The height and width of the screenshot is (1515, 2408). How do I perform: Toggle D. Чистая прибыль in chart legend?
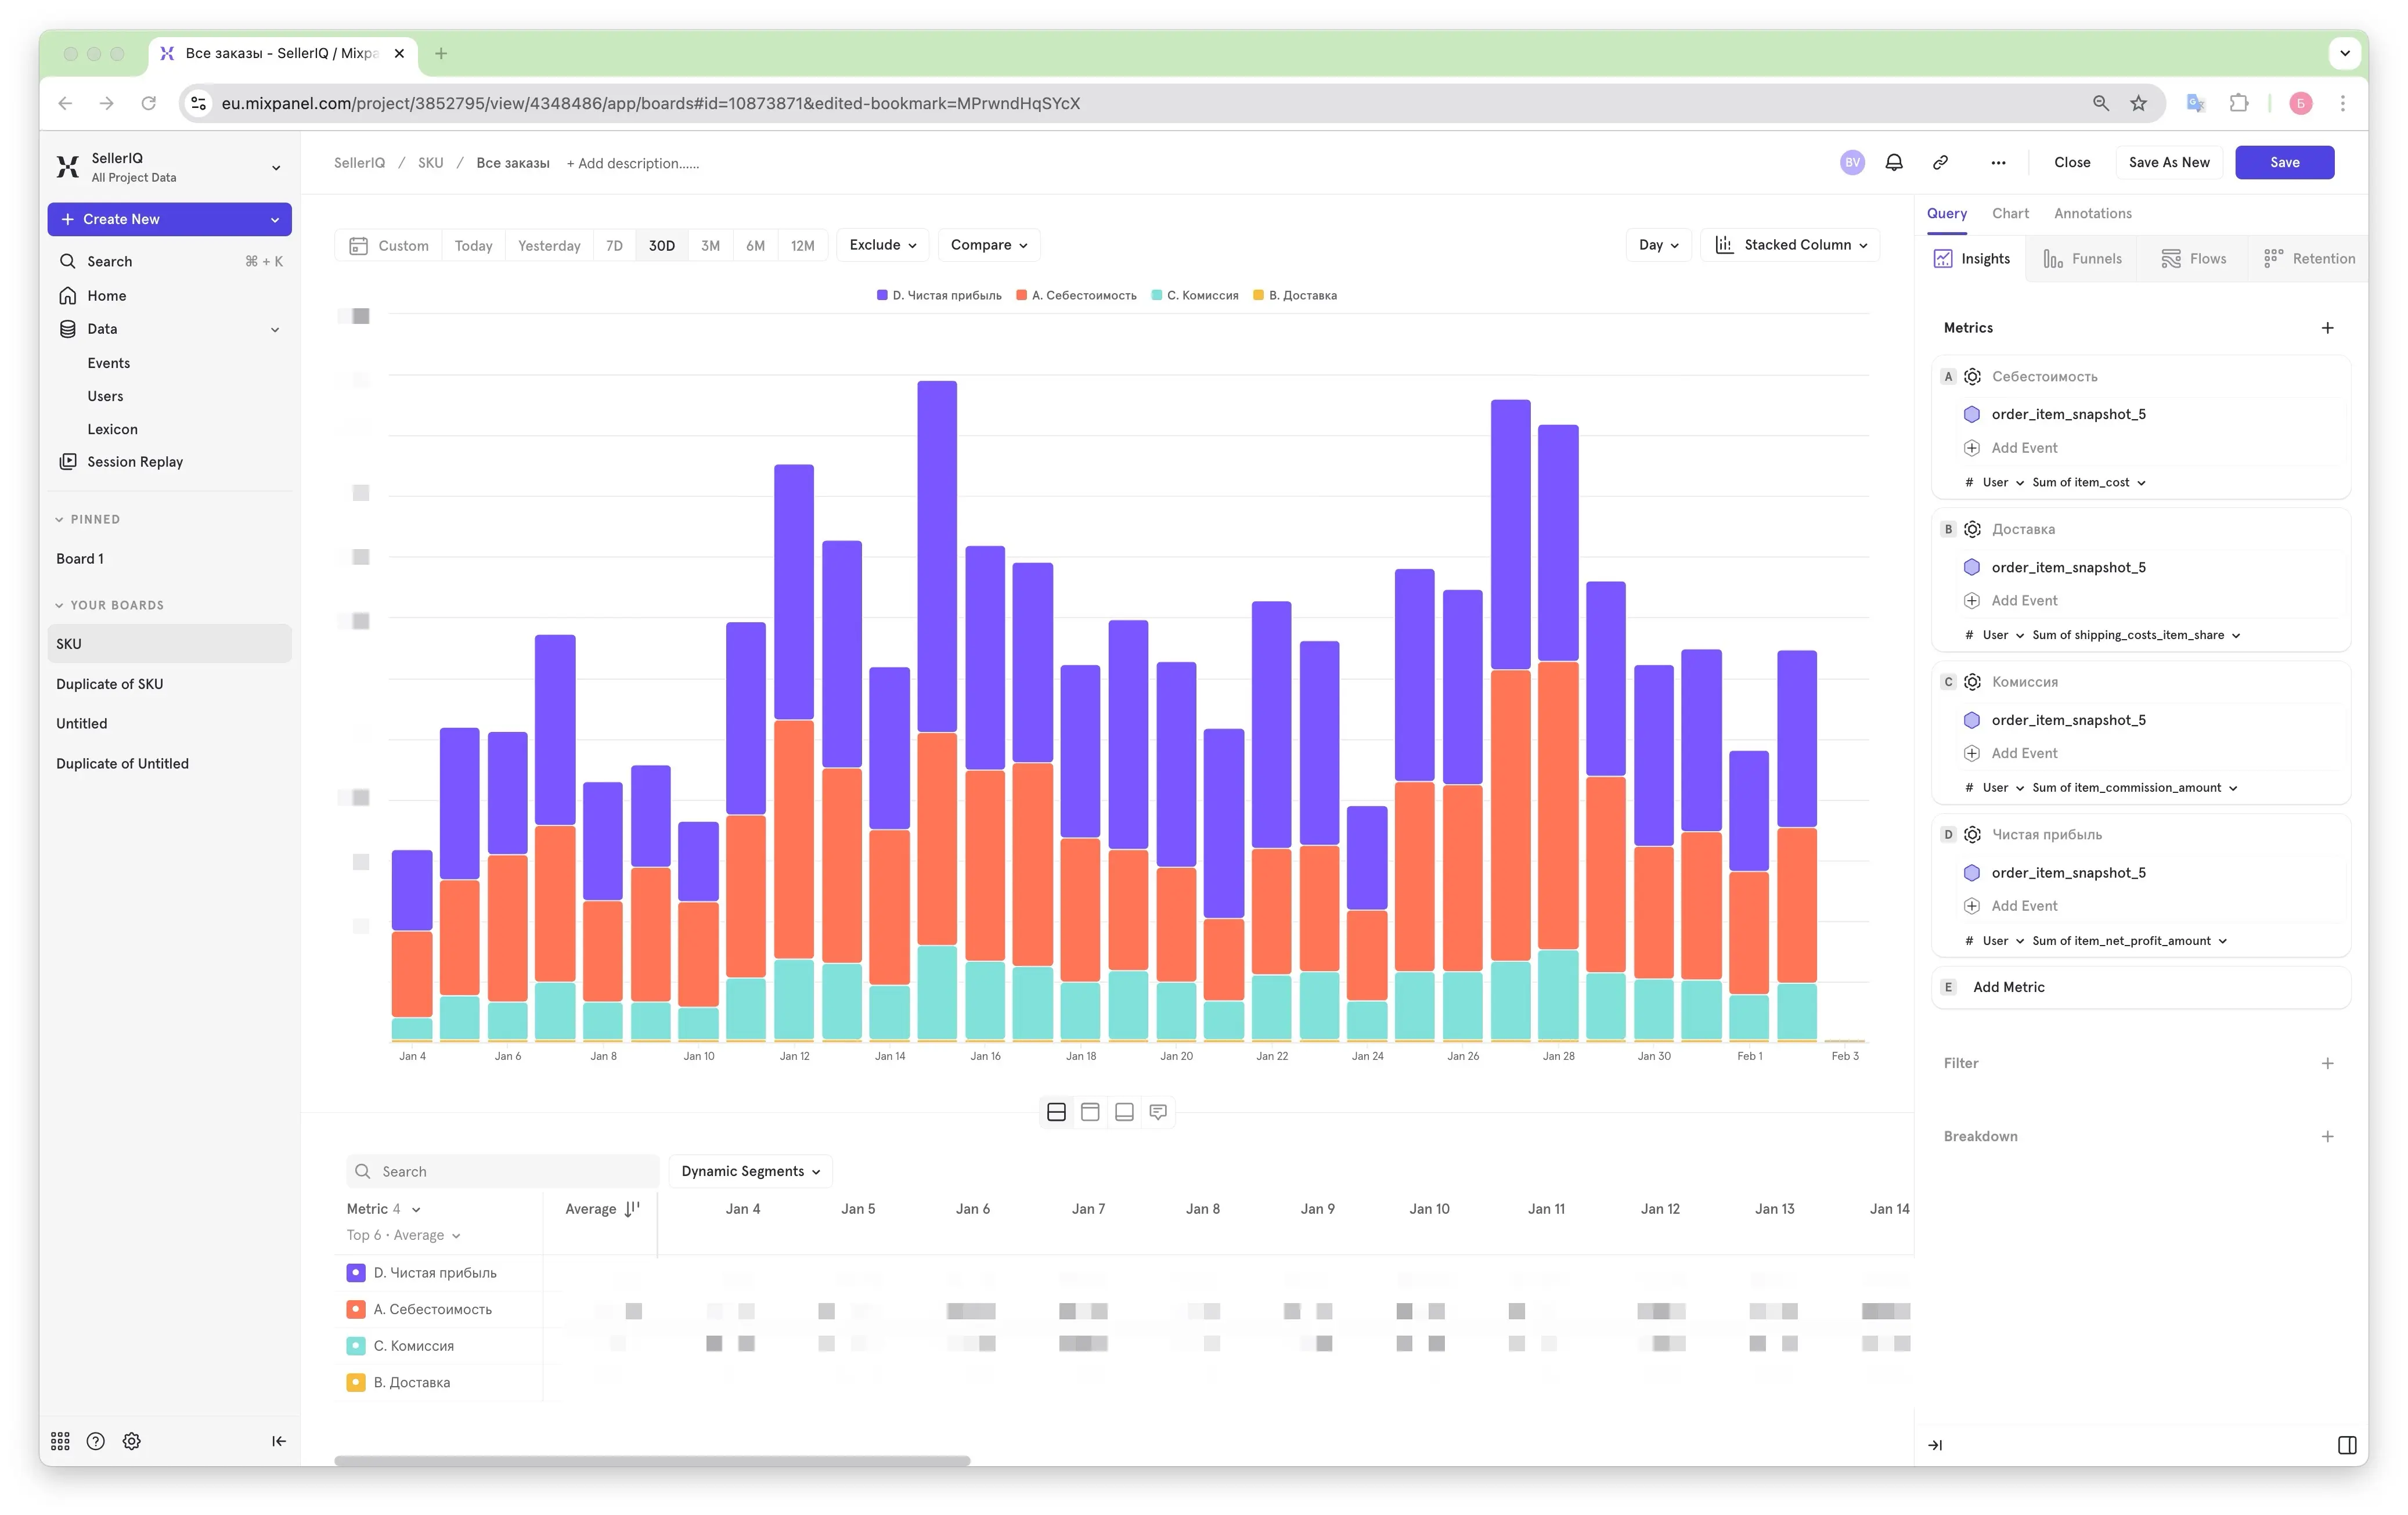pos(939,295)
